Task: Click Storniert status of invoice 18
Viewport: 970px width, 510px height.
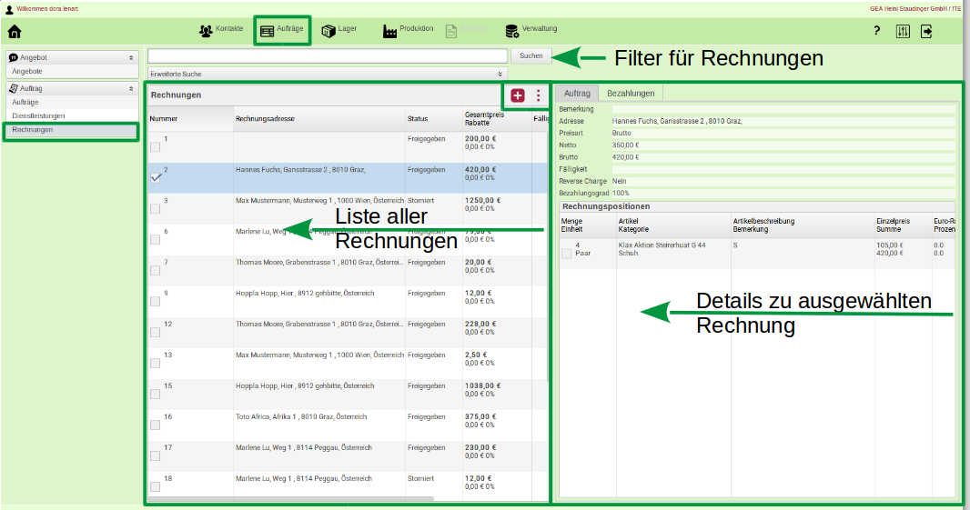Action: pyautogui.click(x=420, y=479)
